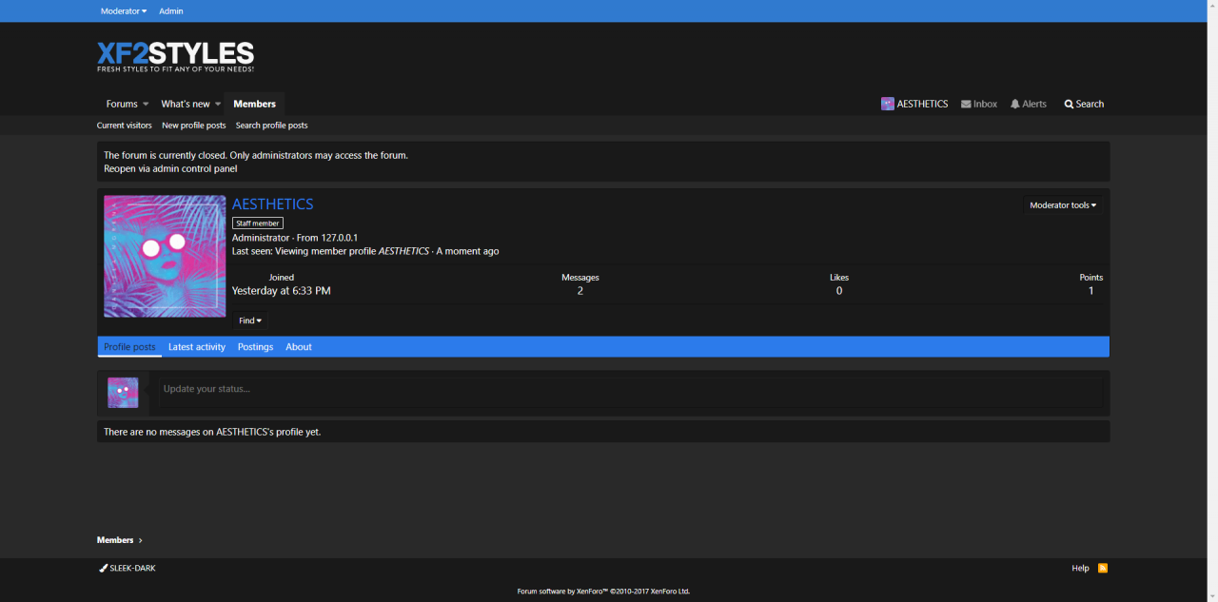Click the large AESTHETICS profile avatar
1218x602 pixels.
tap(165, 257)
